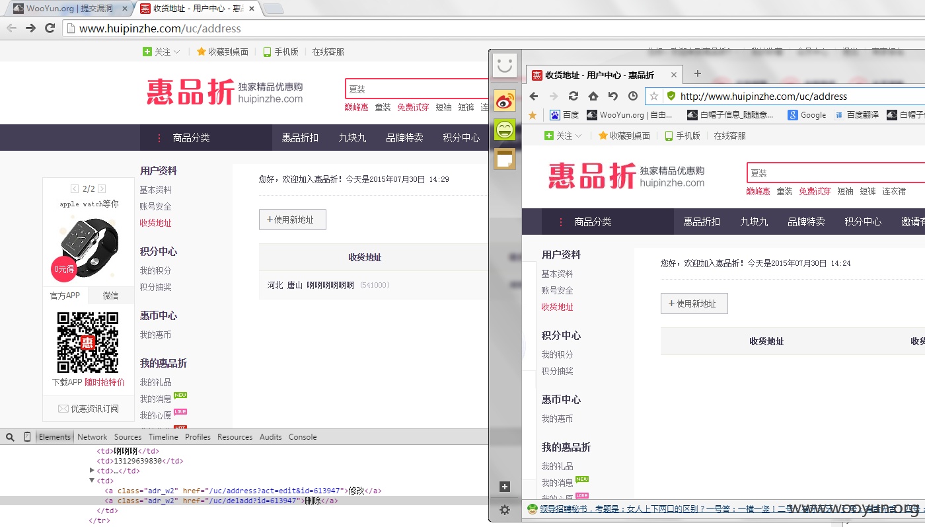This screenshot has height=527, width=925.
Task: Open 积分抽奖 link in front browser sidebar
Action: [557, 371]
